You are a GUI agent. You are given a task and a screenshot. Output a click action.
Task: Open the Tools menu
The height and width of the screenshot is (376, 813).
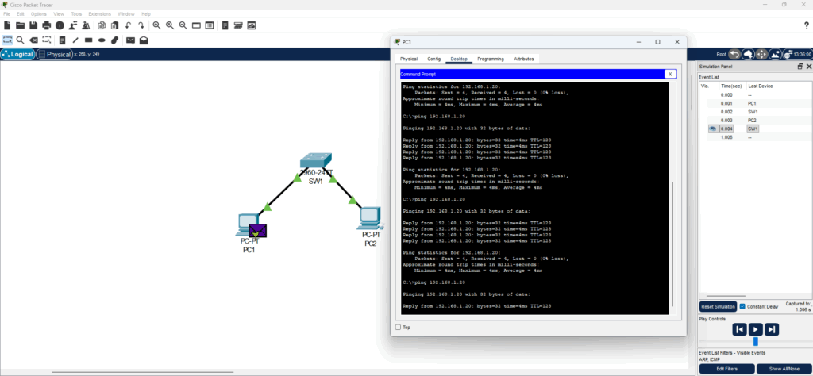[76, 14]
